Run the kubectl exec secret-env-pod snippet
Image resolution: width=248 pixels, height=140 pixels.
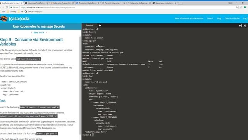coord(29,116)
